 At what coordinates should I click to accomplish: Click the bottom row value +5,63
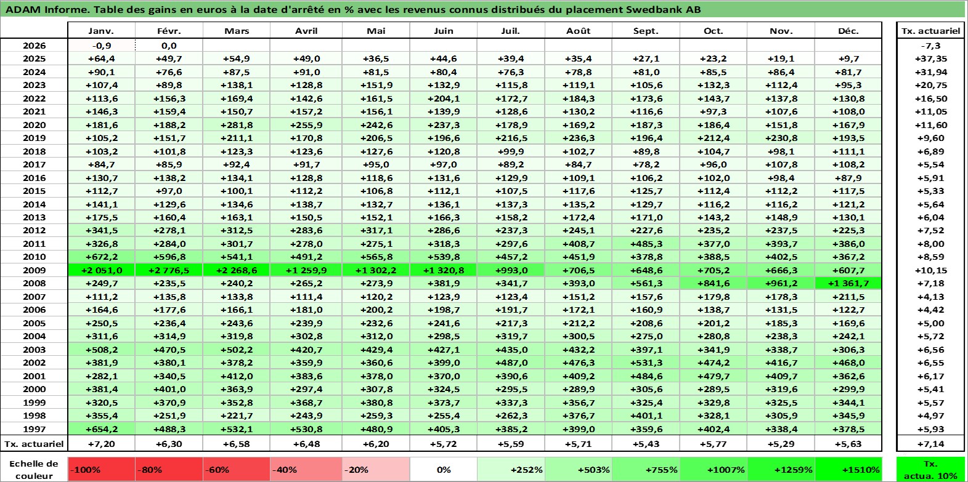pyautogui.click(x=848, y=443)
